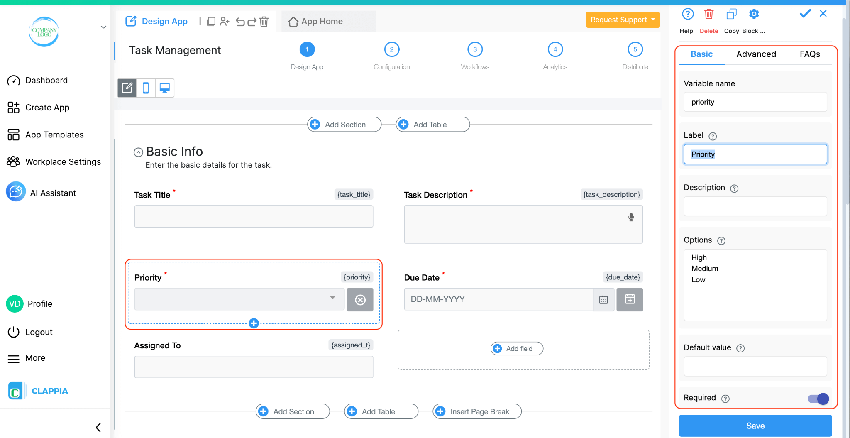Click the Copy field icon in right panel

click(x=731, y=14)
